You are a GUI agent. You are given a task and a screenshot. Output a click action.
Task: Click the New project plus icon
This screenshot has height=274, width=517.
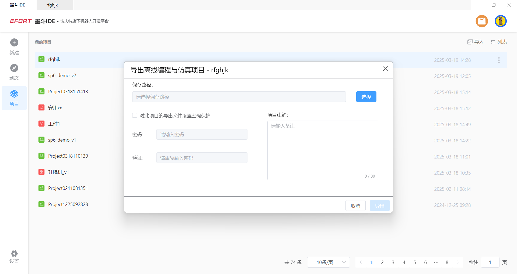click(14, 42)
